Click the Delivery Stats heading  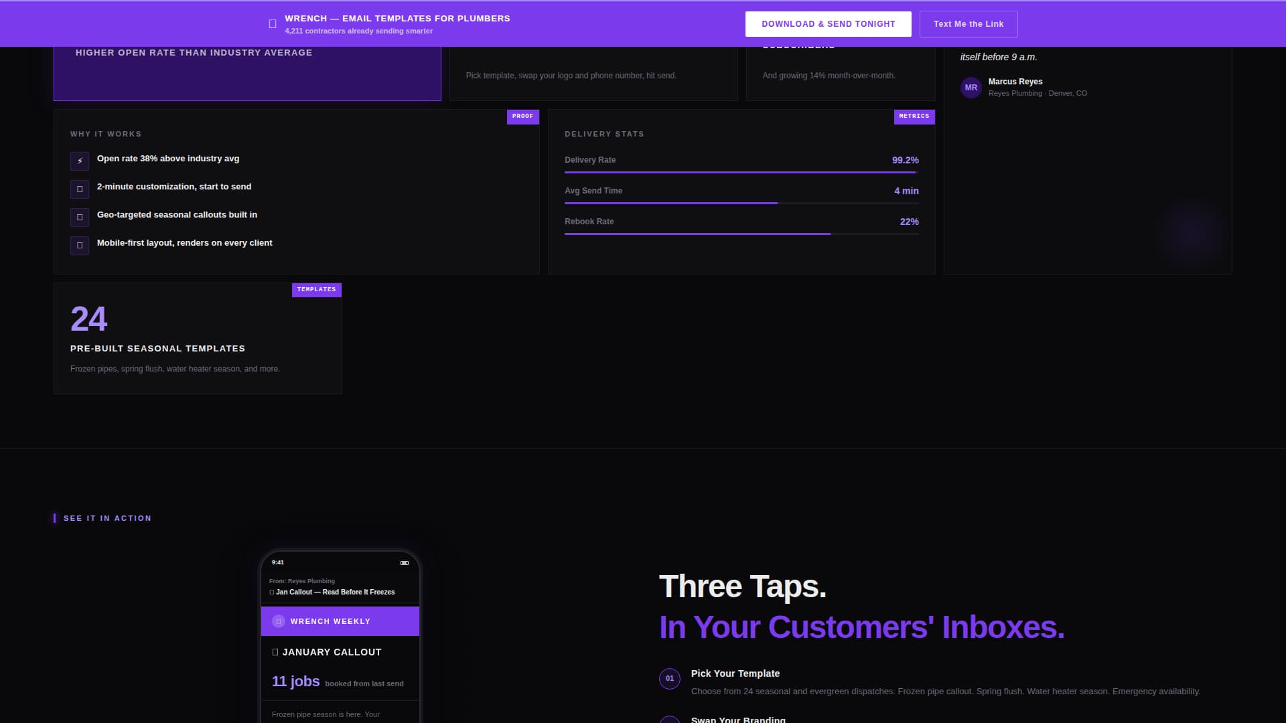click(604, 135)
